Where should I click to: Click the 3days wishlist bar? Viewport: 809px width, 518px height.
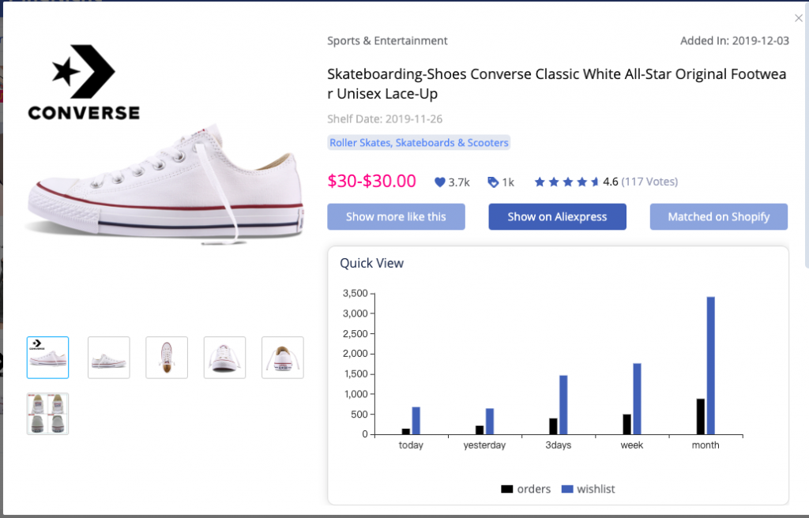tap(563, 405)
